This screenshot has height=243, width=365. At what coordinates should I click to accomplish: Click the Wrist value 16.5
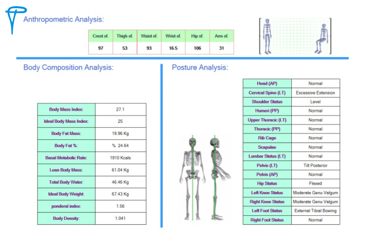tap(173, 48)
